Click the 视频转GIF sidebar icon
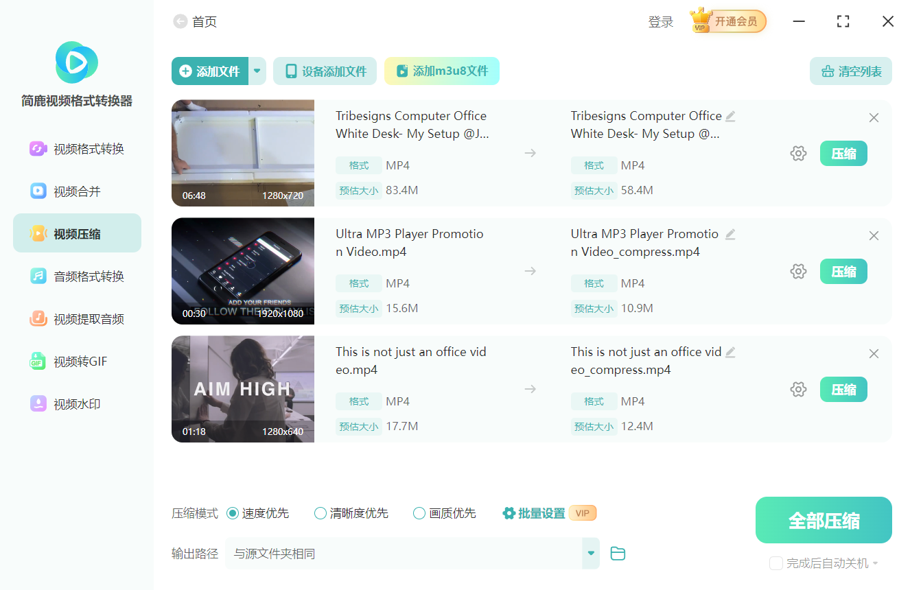 [38, 362]
